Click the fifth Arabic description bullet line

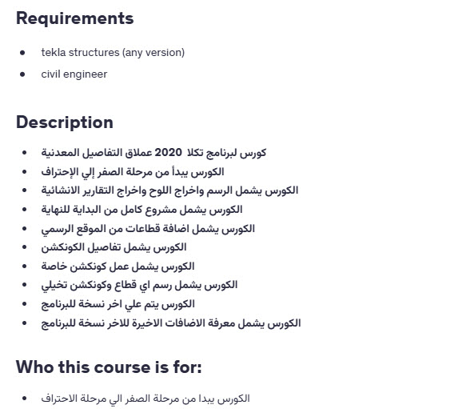148,229
